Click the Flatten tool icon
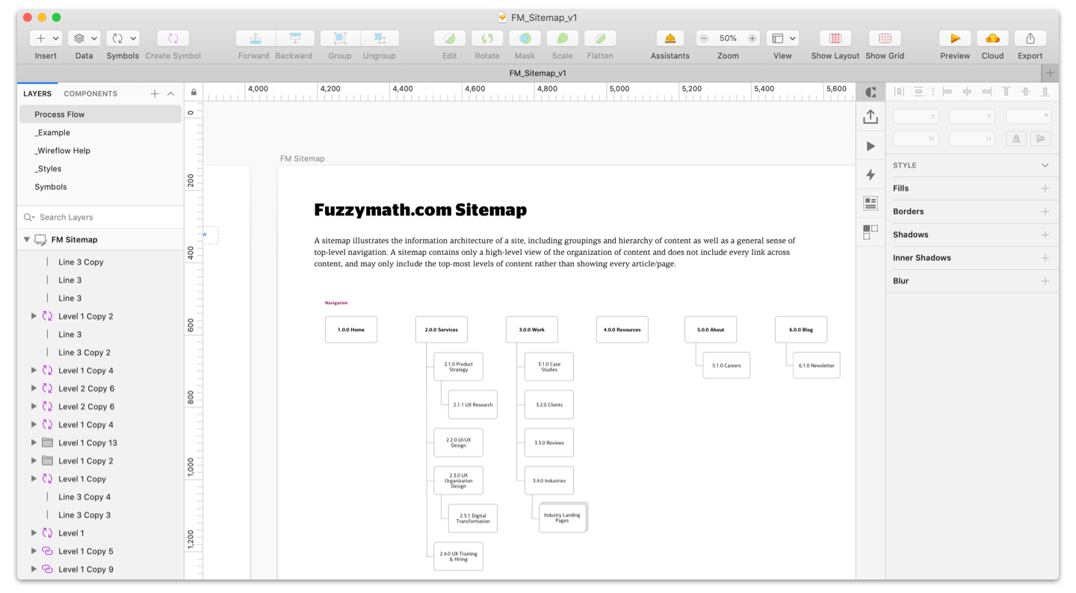Image resolution: width=1076 pixels, height=593 pixels. pos(600,38)
